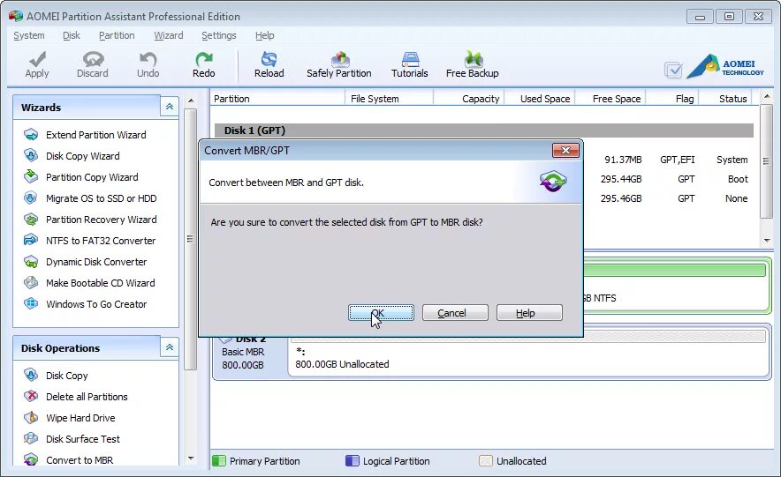Click the Logical Partition blue legend swatch
This screenshot has height=477, width=781.
(353, 460)
